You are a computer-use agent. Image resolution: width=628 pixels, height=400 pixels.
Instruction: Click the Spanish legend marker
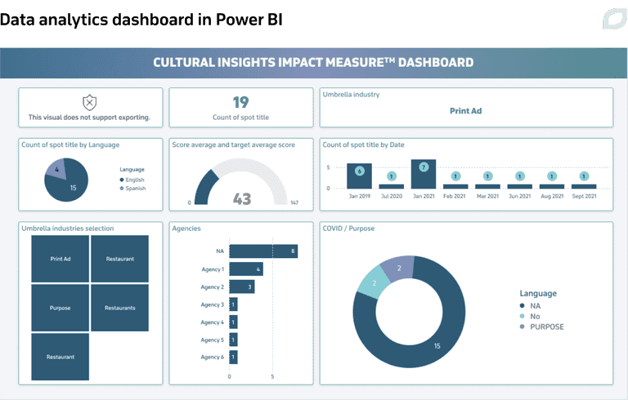click(122, 188)
